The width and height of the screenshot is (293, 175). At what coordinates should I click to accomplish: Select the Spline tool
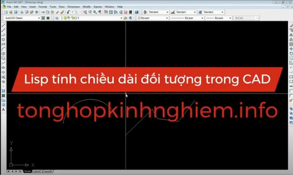point(3,63)
